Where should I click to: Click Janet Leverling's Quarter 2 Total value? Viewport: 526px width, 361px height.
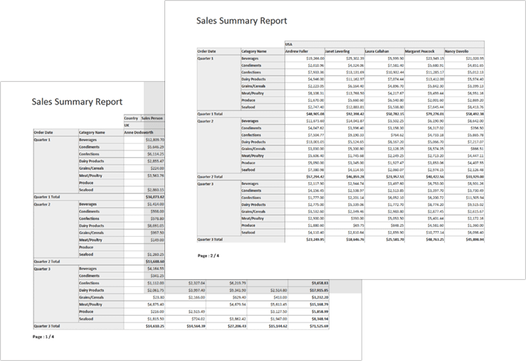point(355,176)
